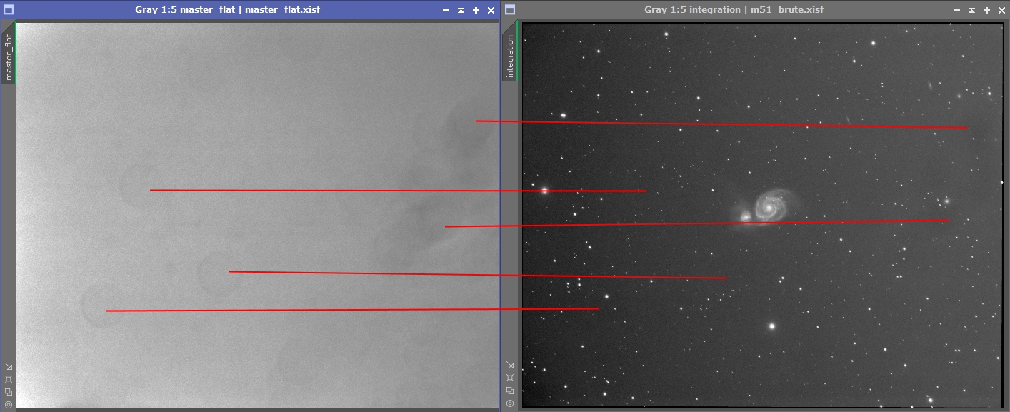Viewport: 1010px width, 412px height.
Task: Close the master_flat.xisf window
Action: [491, 10]
